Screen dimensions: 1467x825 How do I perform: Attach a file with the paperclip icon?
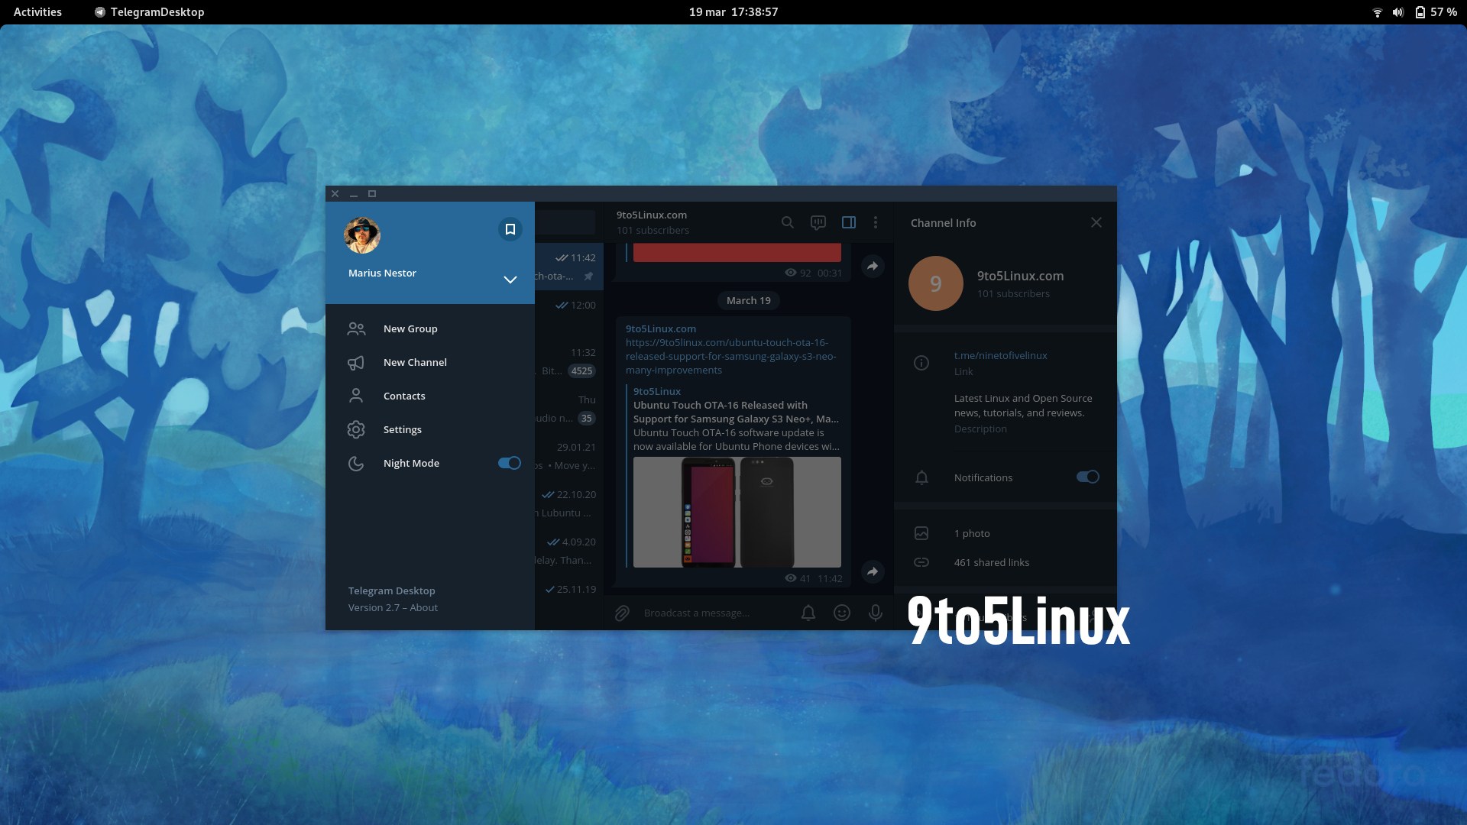point(623,613)
